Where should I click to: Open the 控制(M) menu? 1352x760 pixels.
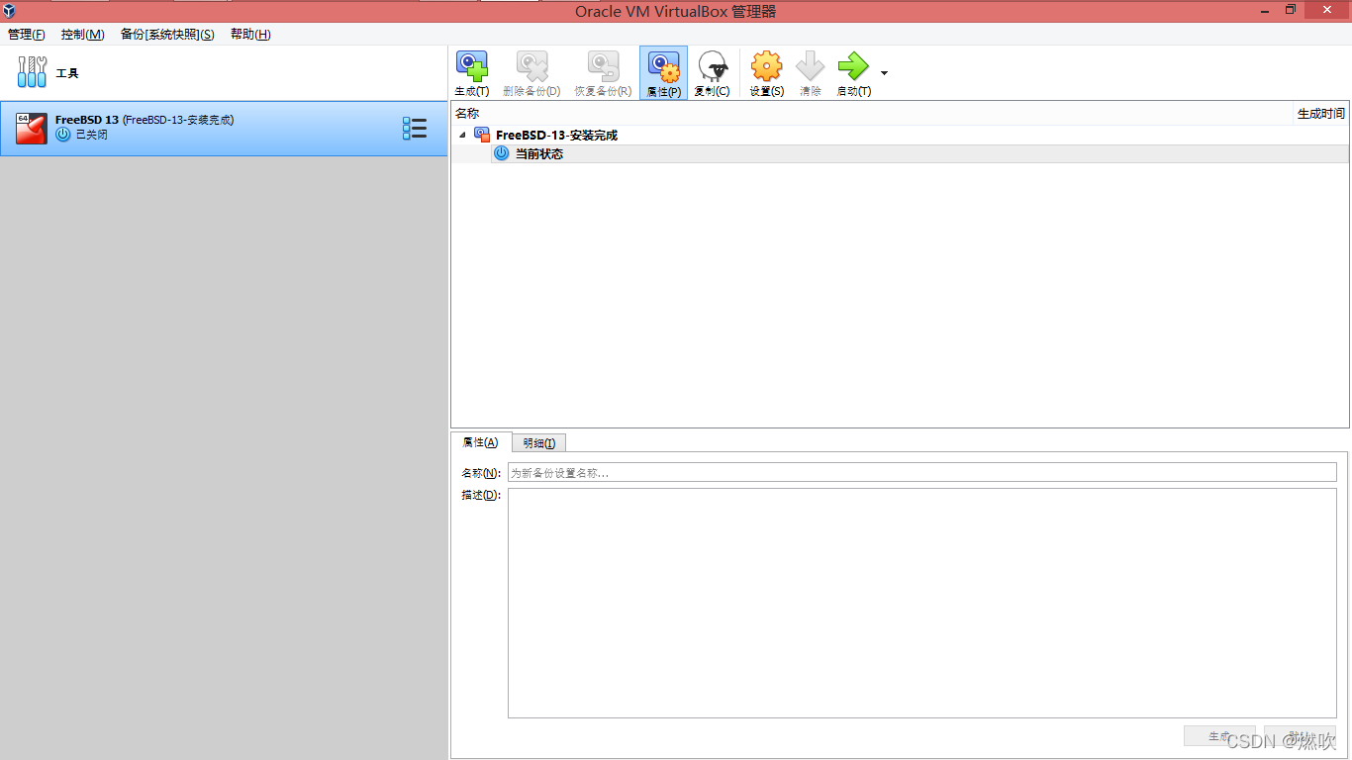(x=82, y=35)
